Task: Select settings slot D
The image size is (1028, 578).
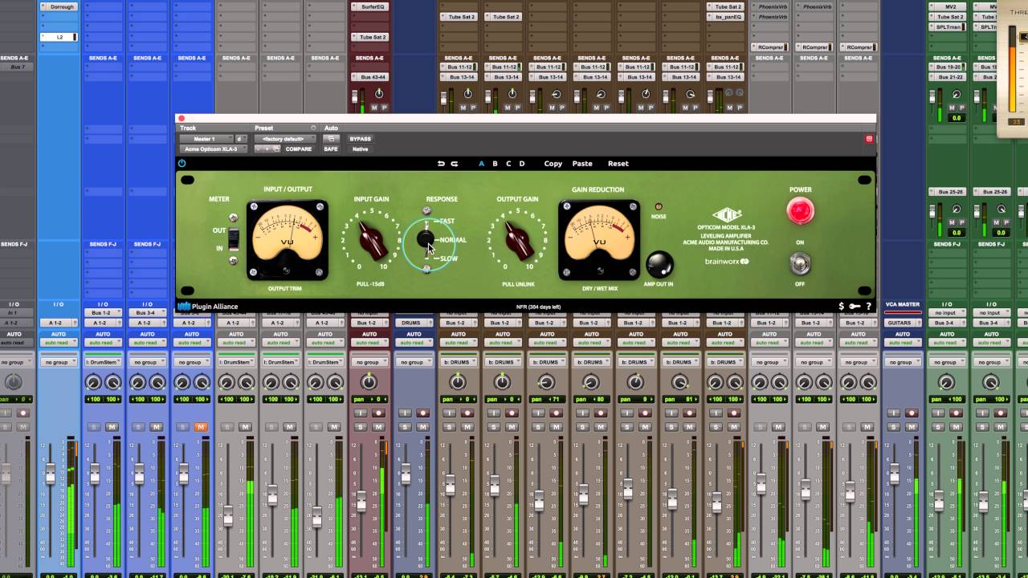Action: (x=522, y=164)
